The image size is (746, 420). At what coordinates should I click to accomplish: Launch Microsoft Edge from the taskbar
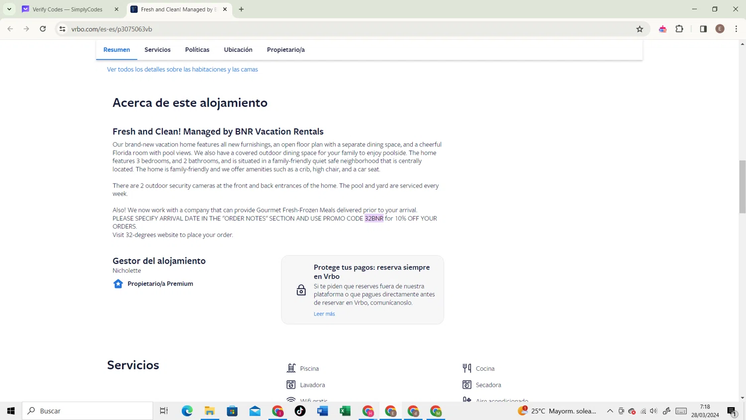[x=187, y=411]
